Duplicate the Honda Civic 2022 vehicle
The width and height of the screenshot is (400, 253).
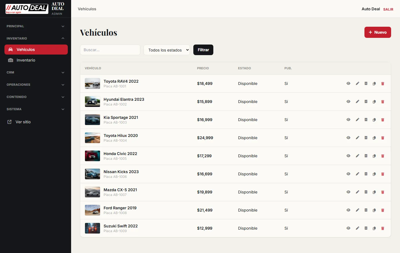(374, 156)
